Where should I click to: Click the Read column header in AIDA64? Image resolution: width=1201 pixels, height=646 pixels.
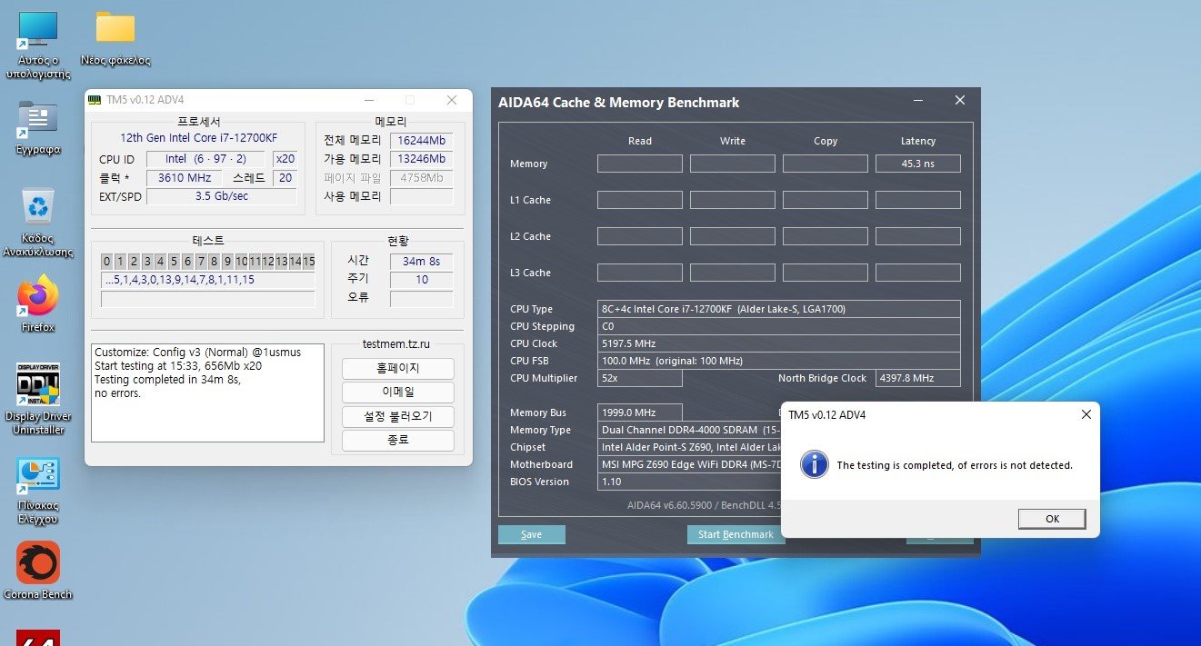[x=640, y=141]
